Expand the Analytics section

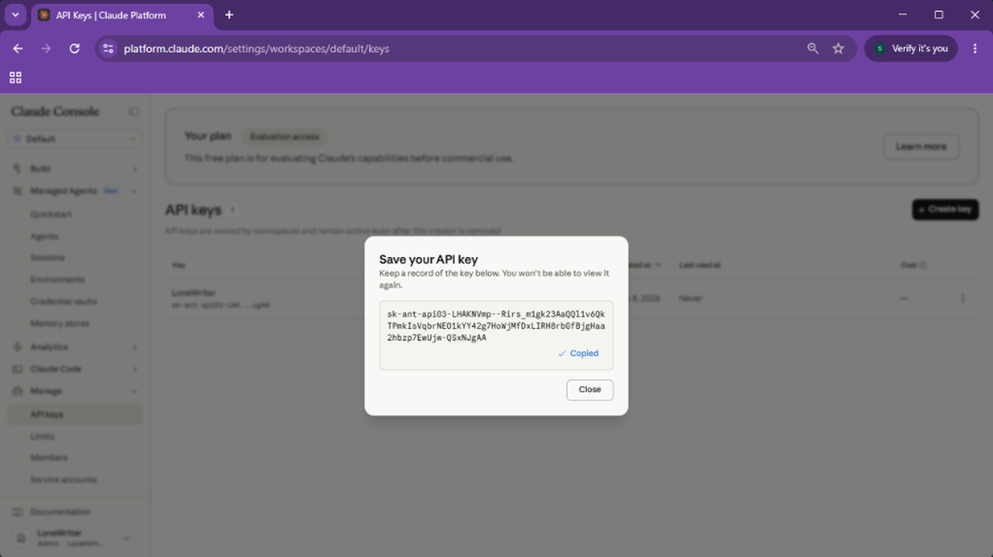(x=75, y=347)
